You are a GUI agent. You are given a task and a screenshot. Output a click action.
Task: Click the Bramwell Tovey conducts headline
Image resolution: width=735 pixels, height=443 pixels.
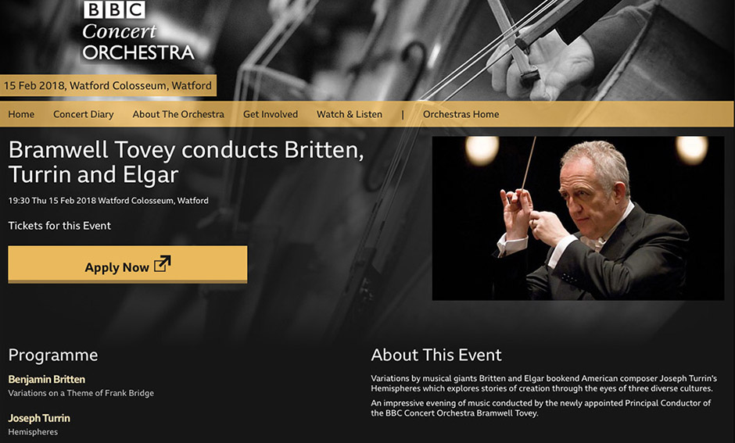coord(186,162)
